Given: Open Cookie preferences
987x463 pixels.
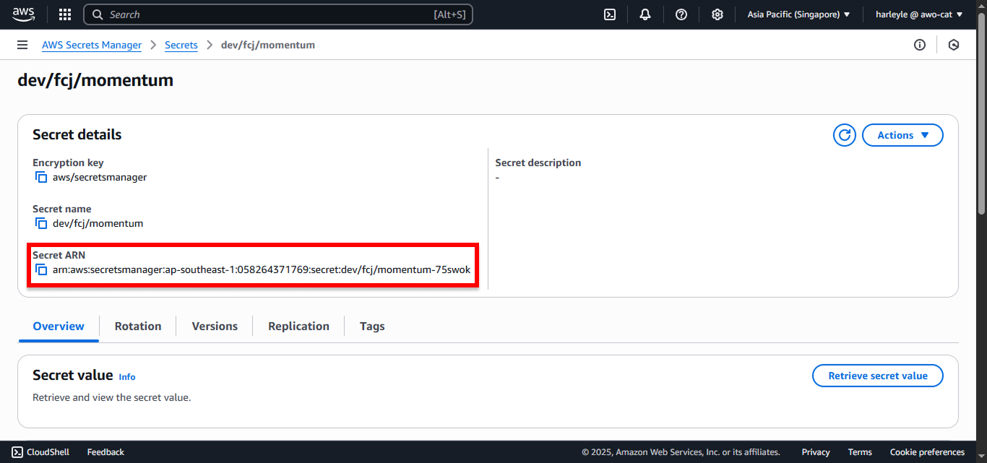Looking at the screenshot, I should (927, 452).
